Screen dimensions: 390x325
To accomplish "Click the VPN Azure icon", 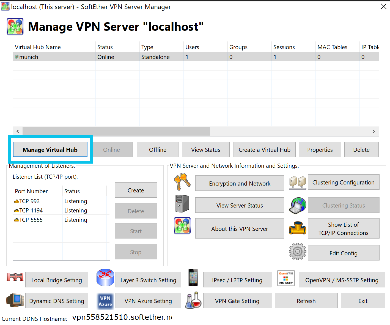I will [105, 301].
